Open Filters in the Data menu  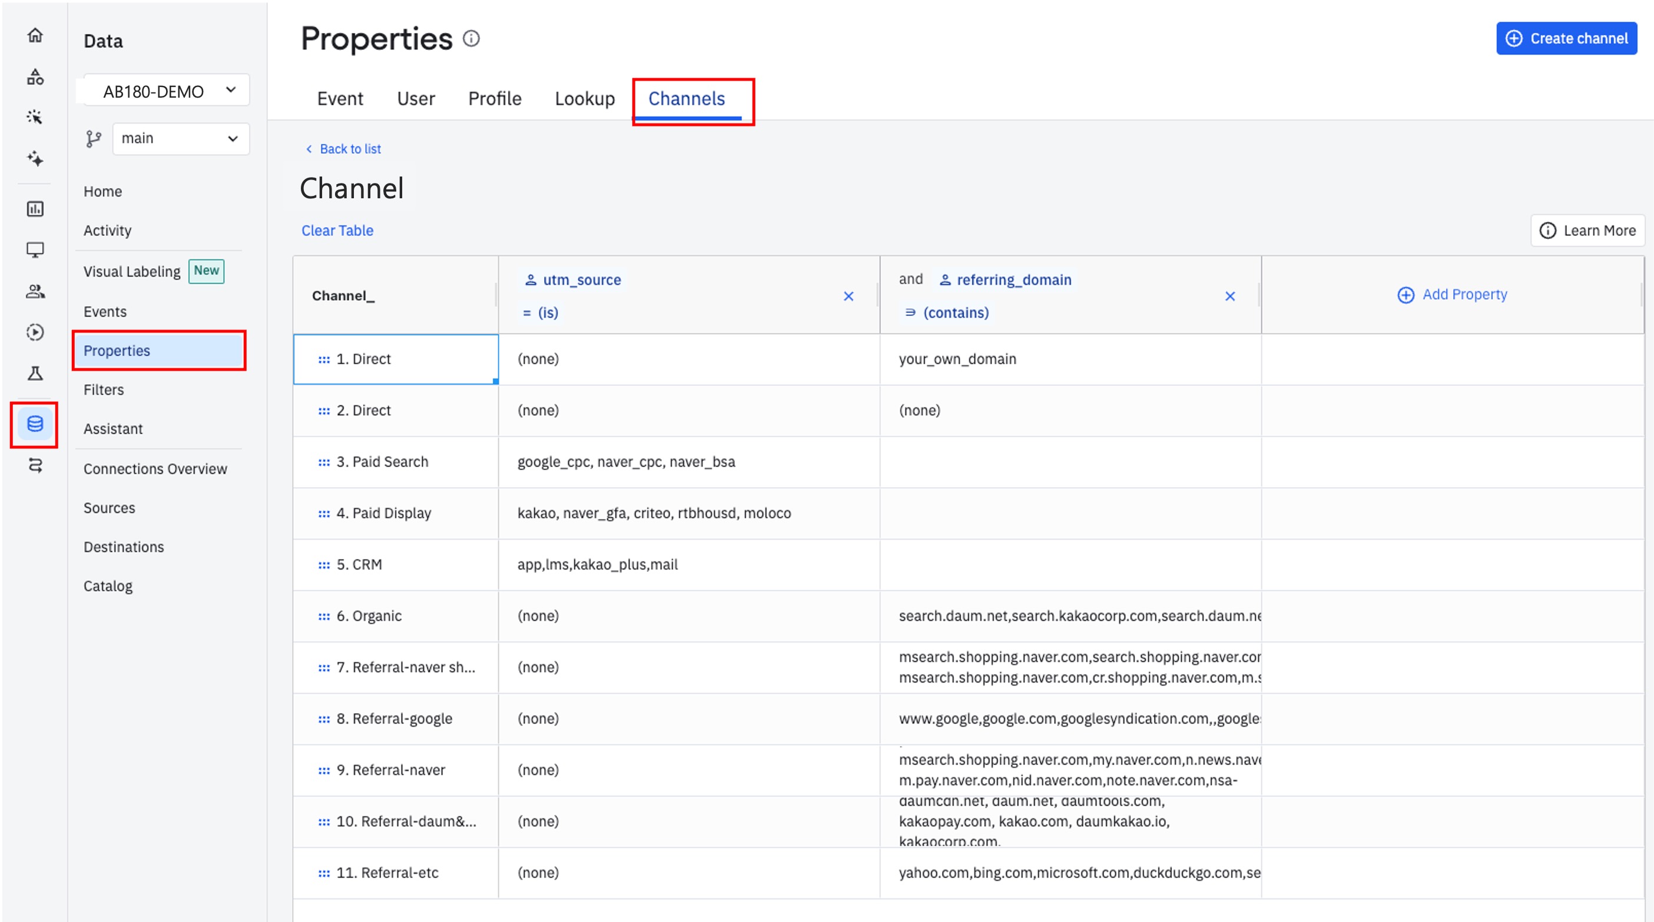104,390
